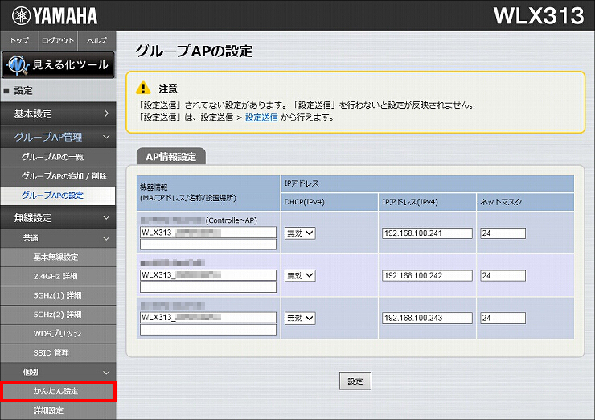Open WDSブリッジ settings
595x420 pixels.
(58, 333)
